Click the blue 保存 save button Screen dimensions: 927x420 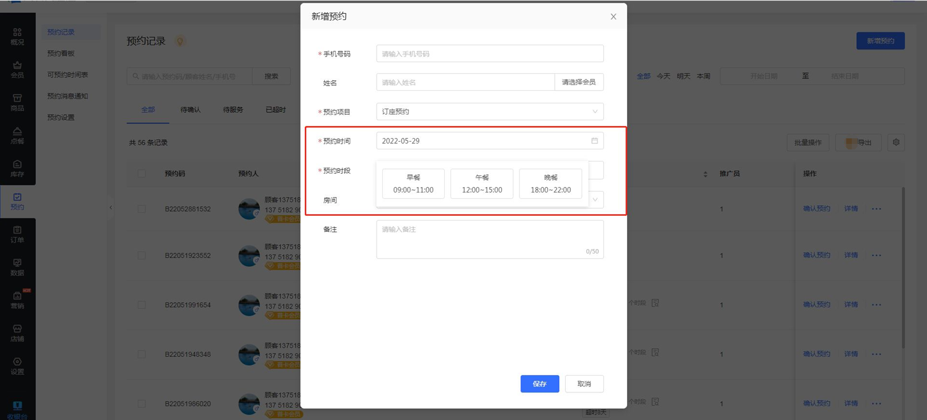539,384
